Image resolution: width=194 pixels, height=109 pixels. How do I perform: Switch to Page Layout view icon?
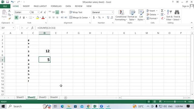[155, 102]
